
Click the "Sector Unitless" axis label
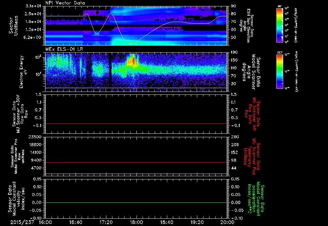point(13,26)
